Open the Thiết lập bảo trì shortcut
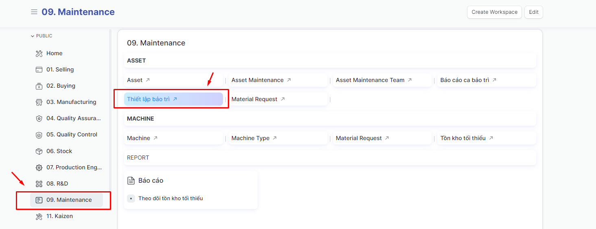 point(148,99)
